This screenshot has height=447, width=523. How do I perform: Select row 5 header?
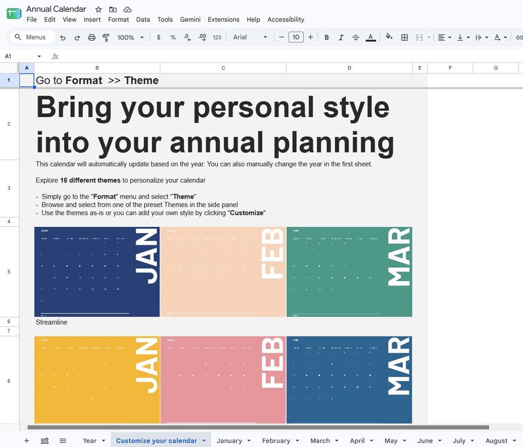(x=9, y=272)
